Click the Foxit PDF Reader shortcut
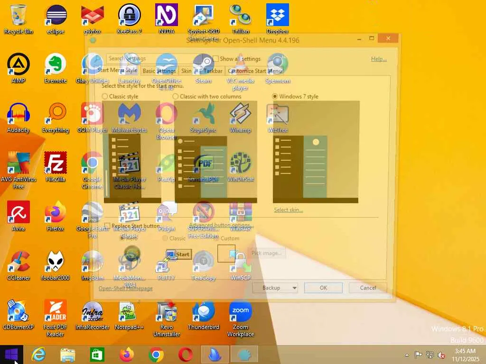 [x=56, y=318]
